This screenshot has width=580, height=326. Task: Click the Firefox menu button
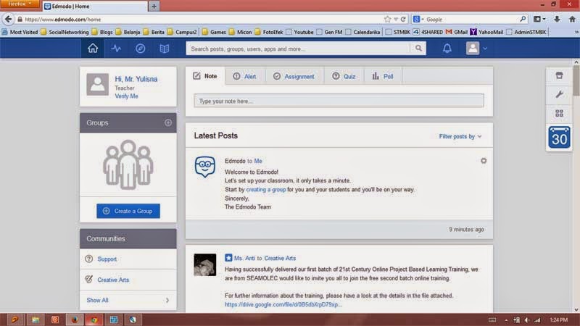coord(20,4)
